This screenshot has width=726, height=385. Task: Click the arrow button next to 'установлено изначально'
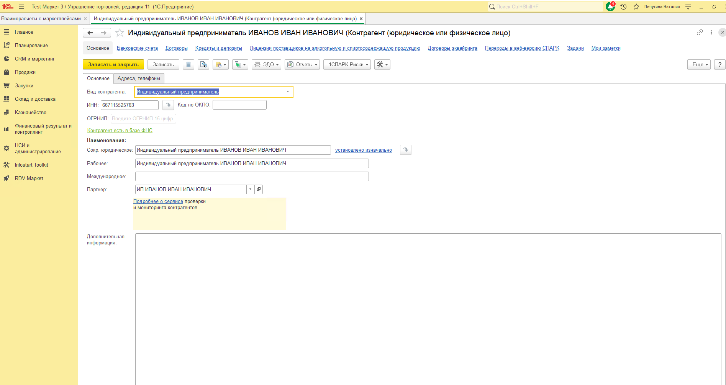click(x=406, y=150)
